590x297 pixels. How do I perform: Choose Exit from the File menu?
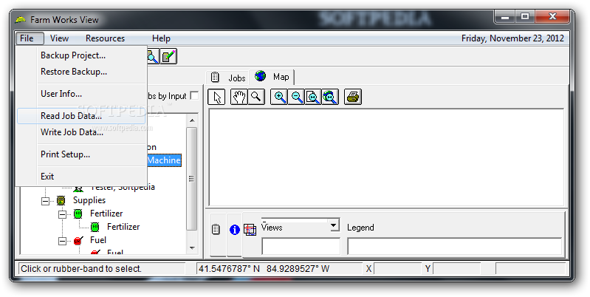[81, 177]
